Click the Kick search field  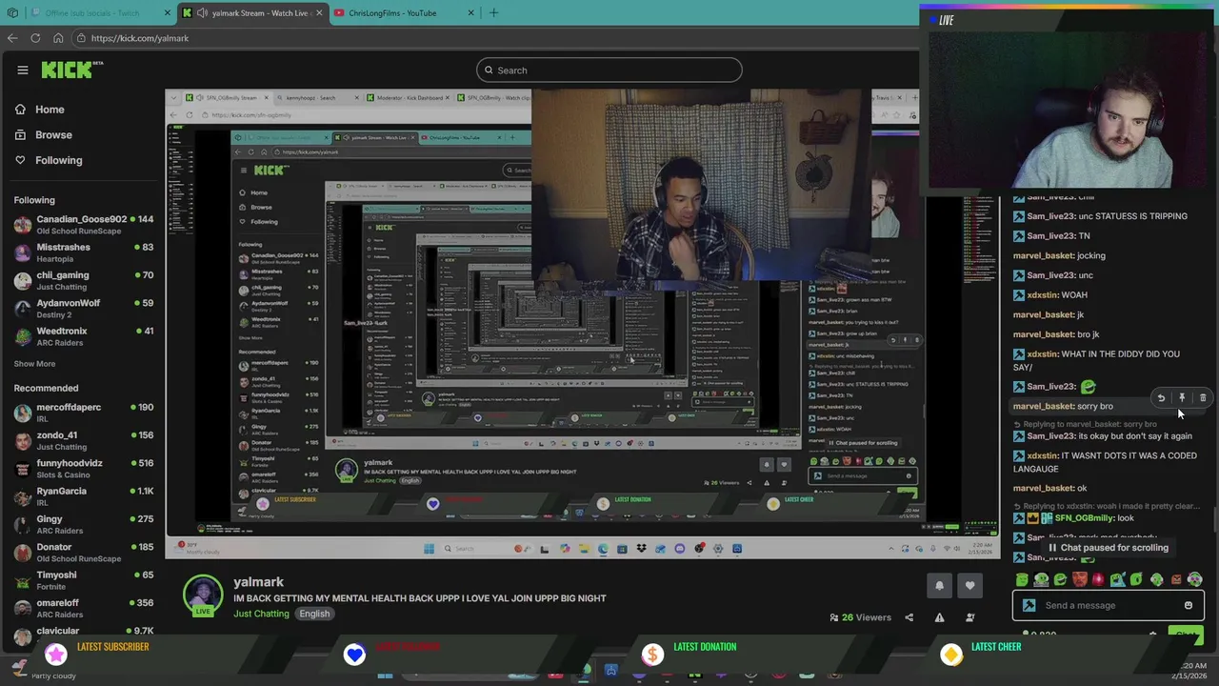pyautogui.click(x=609, y=70)
